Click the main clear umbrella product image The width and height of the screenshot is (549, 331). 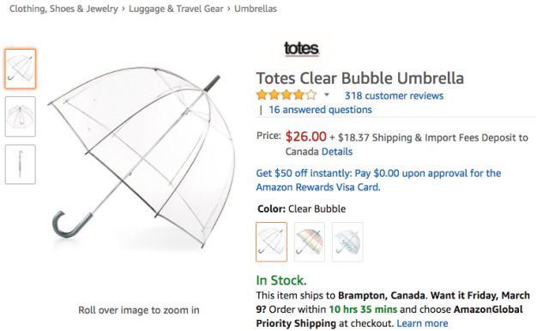142,156
